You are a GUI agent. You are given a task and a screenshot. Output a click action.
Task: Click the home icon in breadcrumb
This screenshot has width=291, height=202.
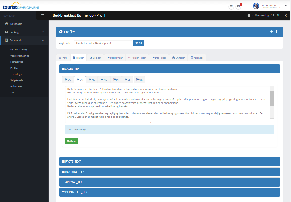(249, 15)
